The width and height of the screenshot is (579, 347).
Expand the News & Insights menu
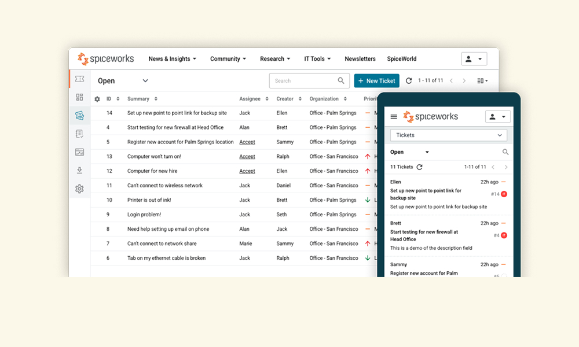(172, 58)
